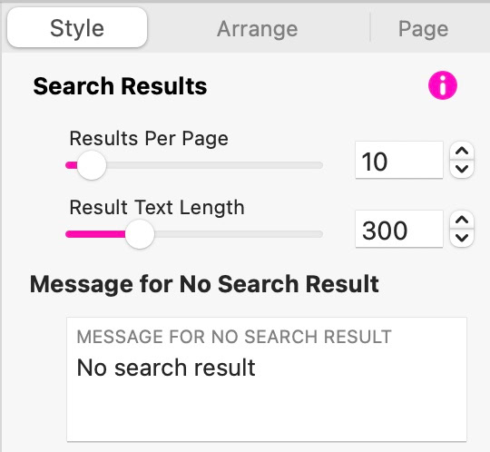Image resolution: width=490 pixels, height=452 pixels.
Task: Decrease Results Per Page with the down arrow
Action: pos(462,169)
